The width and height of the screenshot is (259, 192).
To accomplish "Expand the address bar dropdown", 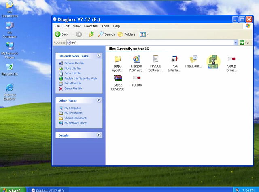I will pyautogui.click(x=236, y=43).
